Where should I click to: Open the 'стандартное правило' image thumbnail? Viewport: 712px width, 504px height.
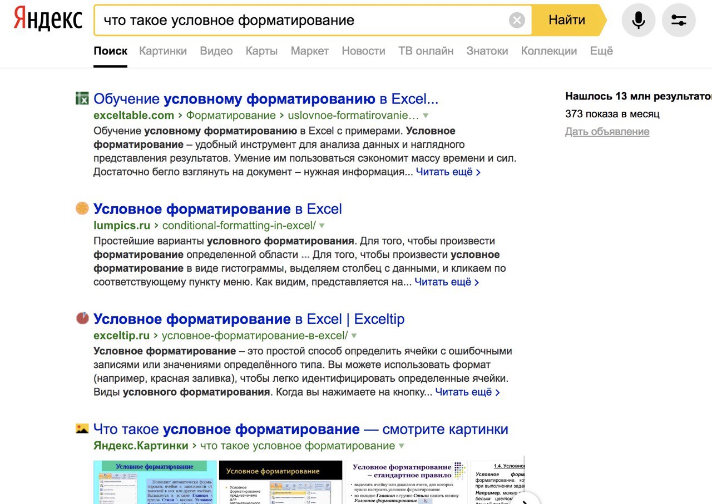pyautogui.click(x=407, y=482)
